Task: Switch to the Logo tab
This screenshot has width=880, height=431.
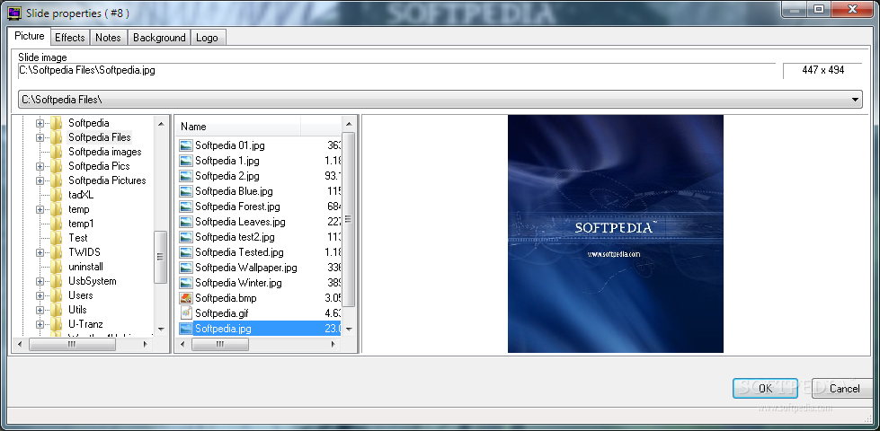Action: pos(208,38)
